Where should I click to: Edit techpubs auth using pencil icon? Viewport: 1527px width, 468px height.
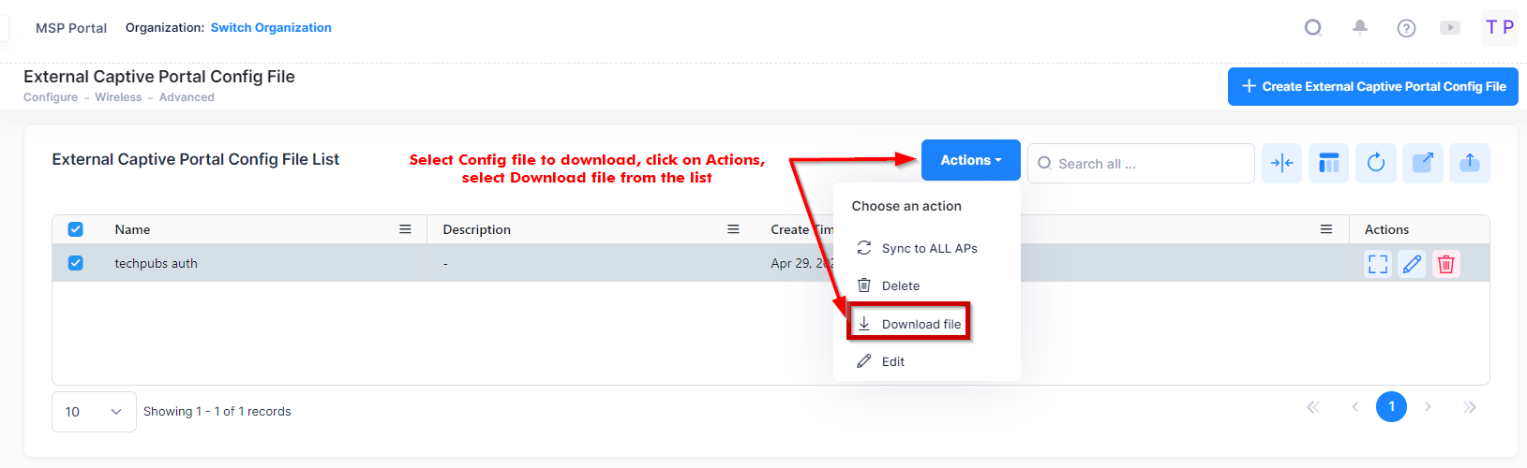tap(1412, 265)
